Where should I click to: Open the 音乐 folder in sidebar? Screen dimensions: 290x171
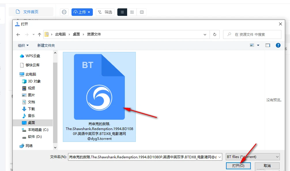pyautogui.click(x=29, y=116)
